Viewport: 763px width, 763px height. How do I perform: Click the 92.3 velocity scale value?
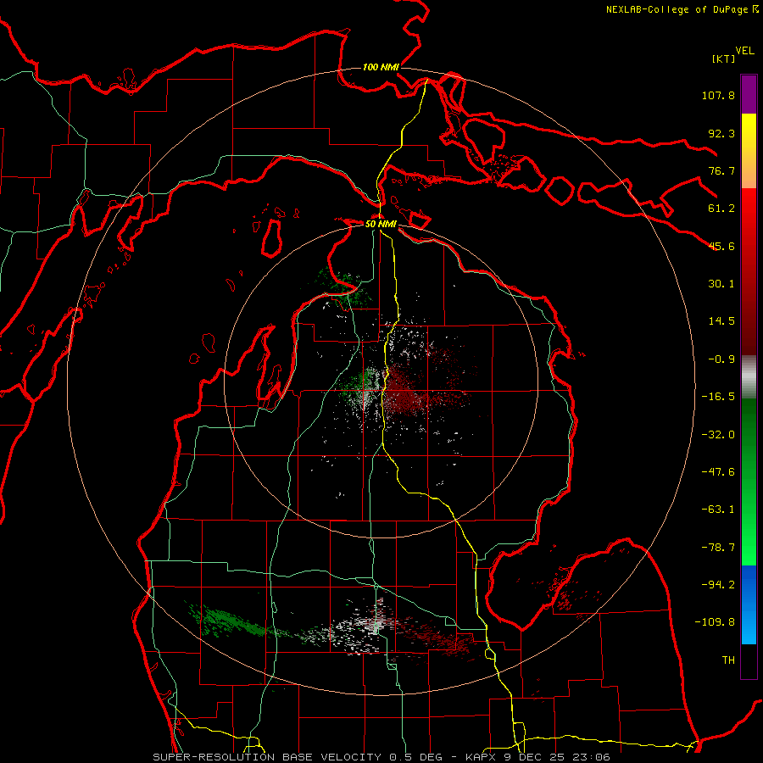[x=721, y=133]
